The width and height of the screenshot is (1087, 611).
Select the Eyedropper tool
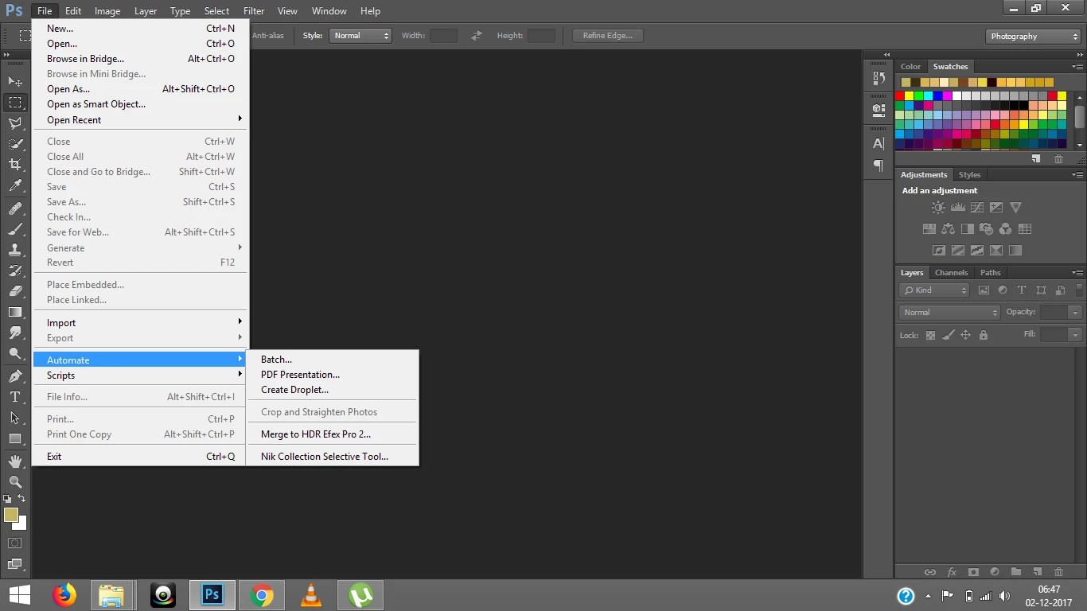[15, 186]
